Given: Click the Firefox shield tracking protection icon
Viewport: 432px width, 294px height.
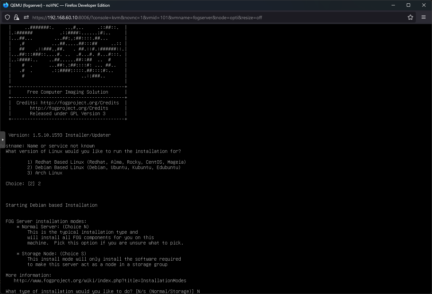Looking at the screenshot, I should pos(7,18).
